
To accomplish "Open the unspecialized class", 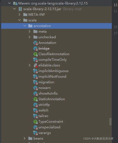I will pos(49,127).
